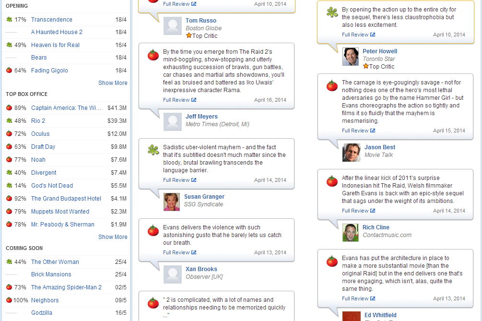The image size is (482, 321).
Task: Click the tomato icon next to Draft Day
Action: click(9, 147)
